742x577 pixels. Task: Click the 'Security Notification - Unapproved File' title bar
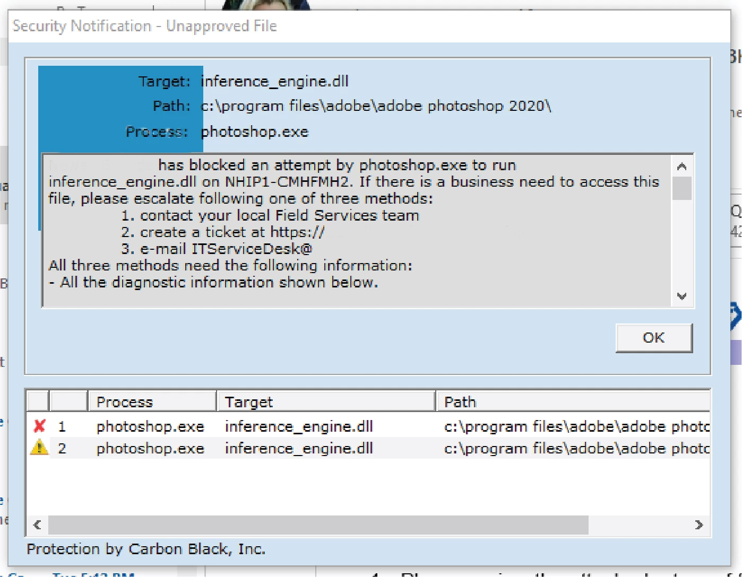point(369,26)
